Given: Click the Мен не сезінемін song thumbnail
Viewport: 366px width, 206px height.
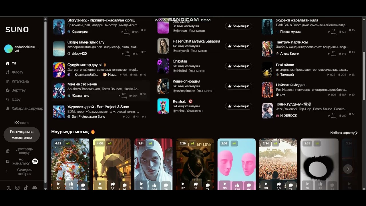Looking at the screenshot, I should pos(59,90).
